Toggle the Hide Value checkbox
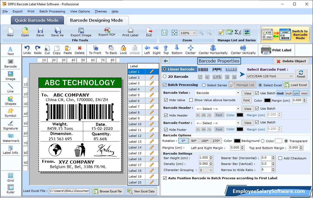The height and width of the screenshot is (198, 313). coord(166,100)
